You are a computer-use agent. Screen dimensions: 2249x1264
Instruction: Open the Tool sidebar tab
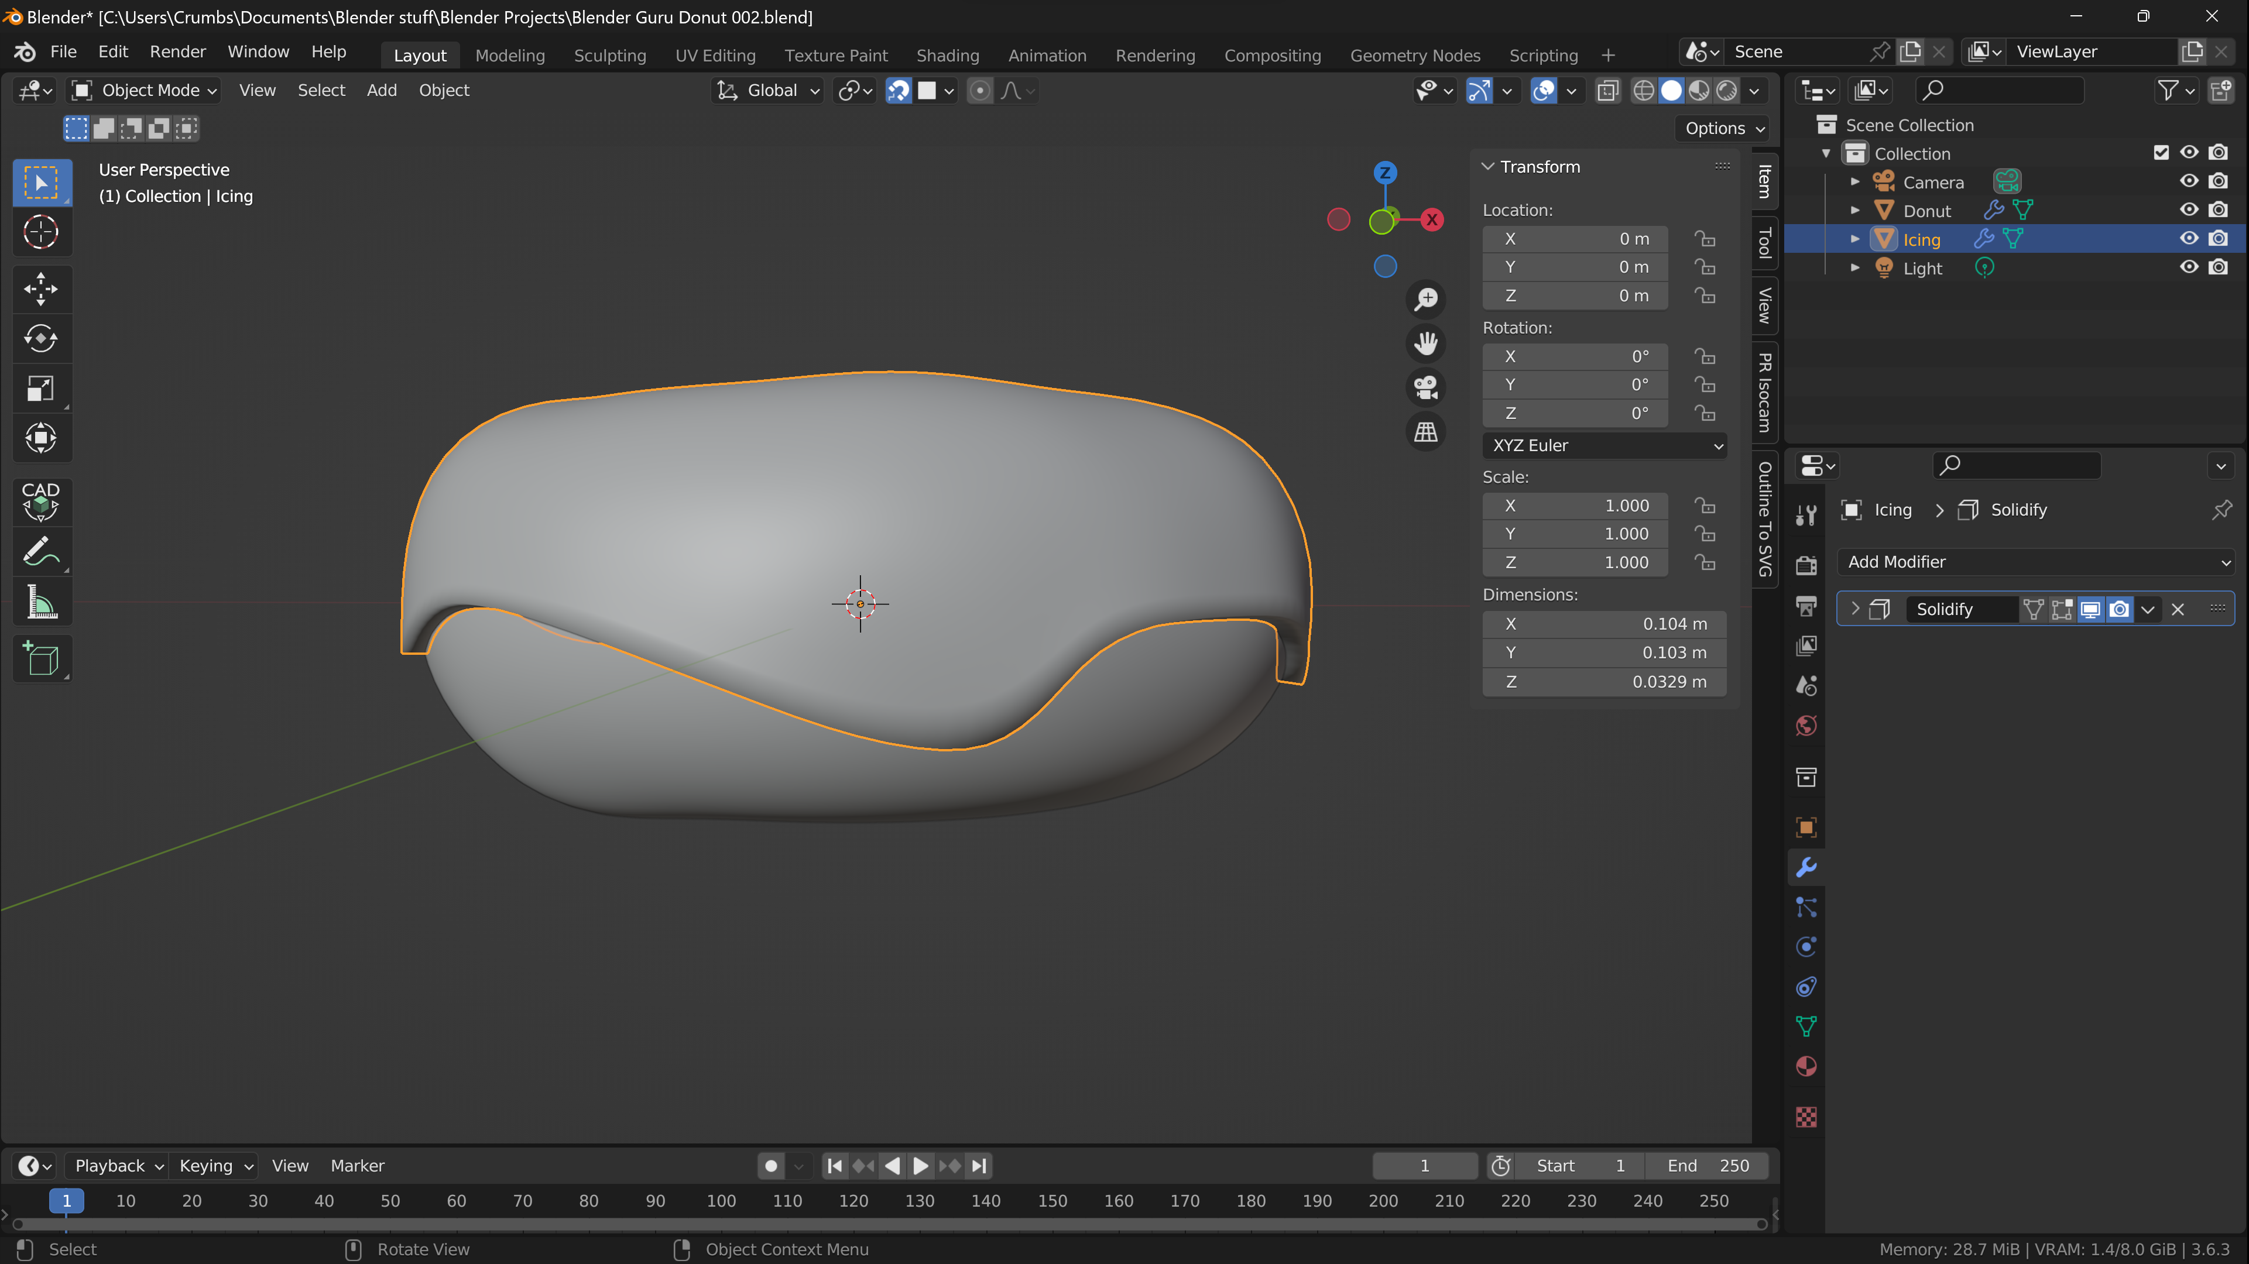(x=1764, y=243)
